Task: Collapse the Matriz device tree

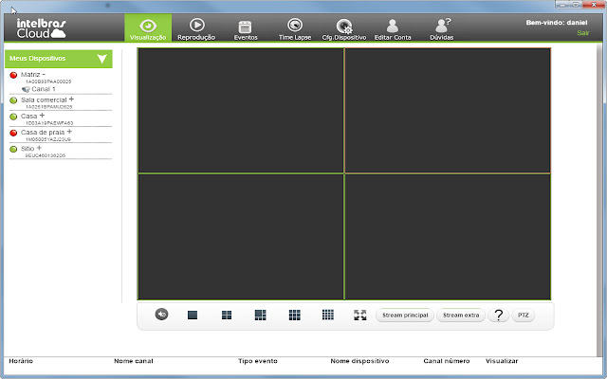Action: (x=45, y=74)
